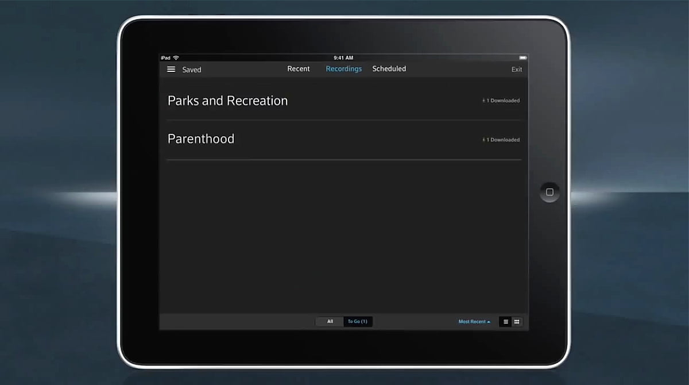Screen dimensions: 689x385
Task: Click Exit to leave the Saved screen
Action: tap(516, 68)
